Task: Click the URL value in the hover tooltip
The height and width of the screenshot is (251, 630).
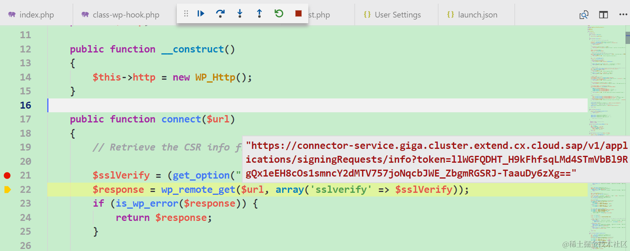Action: (437, 159)
